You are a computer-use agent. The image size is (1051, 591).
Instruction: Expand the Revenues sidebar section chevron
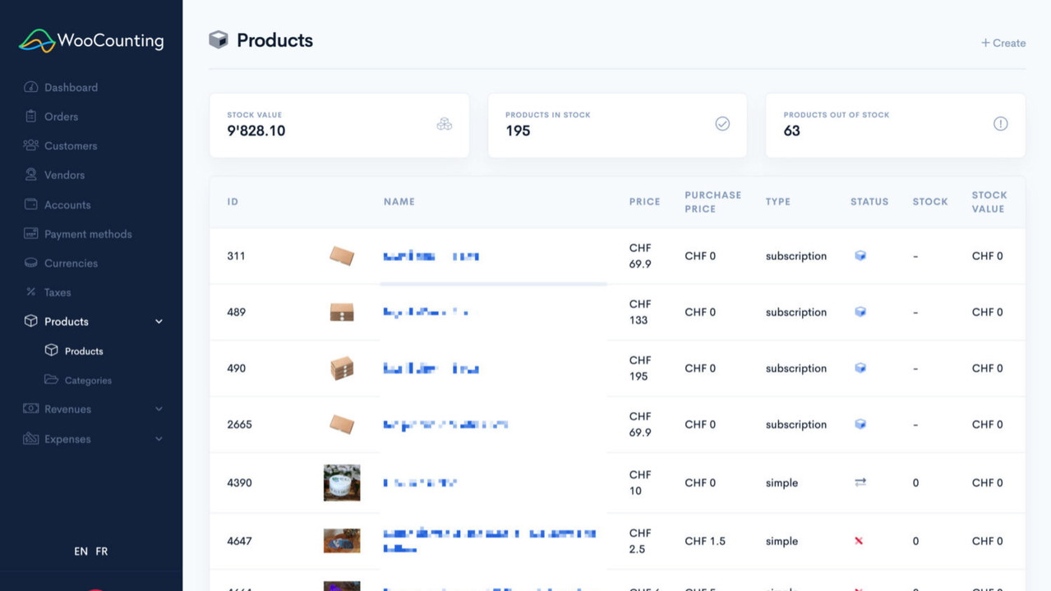tap(159, 410)
